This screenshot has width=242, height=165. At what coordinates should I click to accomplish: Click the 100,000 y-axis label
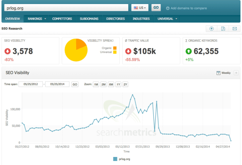(15, 109)
